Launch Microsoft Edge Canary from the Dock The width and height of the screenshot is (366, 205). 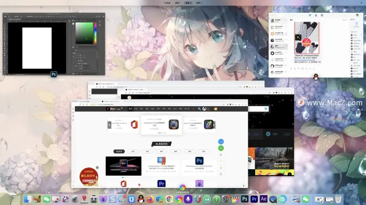tap(160, 199)
